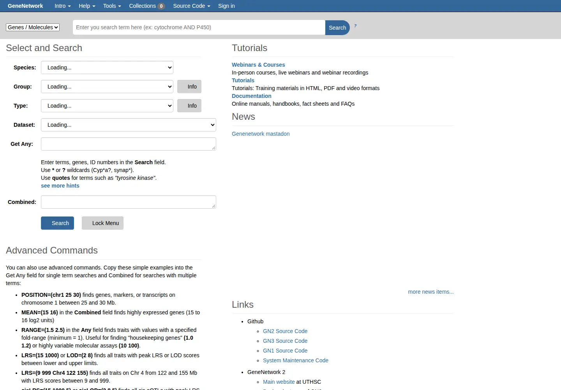Expand the Dataset dropdown

click(x=129, y=125)
